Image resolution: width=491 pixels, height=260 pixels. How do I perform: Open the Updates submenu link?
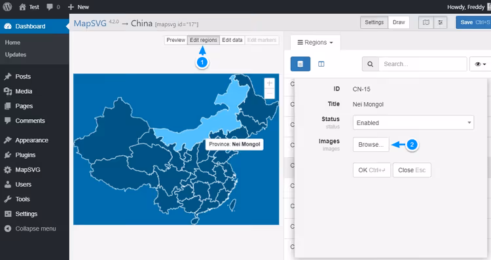pos(16,54)
